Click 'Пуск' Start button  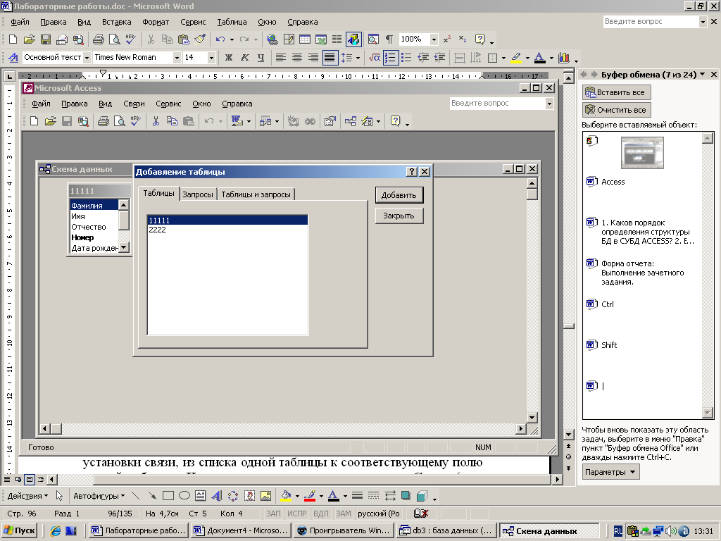pyautogui.click(x=20, y=530)
